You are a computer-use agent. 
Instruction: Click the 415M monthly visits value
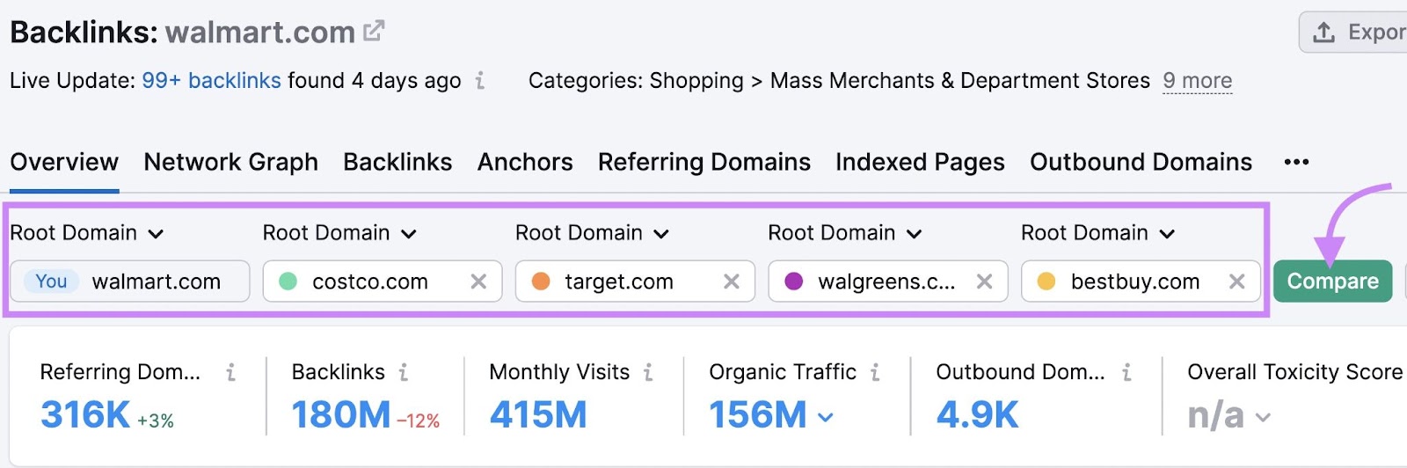538,414
